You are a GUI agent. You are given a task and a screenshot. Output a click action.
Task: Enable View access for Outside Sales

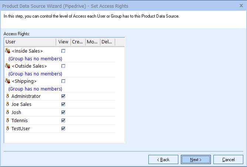(63, 66)
